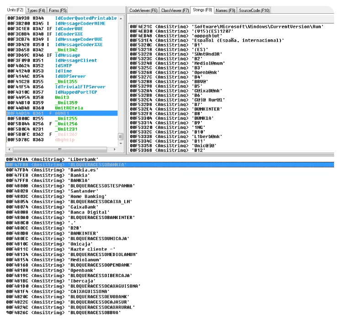Select unit IdMessageCoderMIME

80,23
